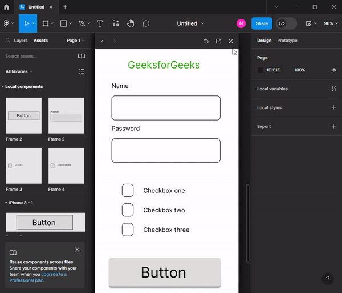Go to the Figma home screen
Viewport: 342px width, 293px height.
coord(6,7)
